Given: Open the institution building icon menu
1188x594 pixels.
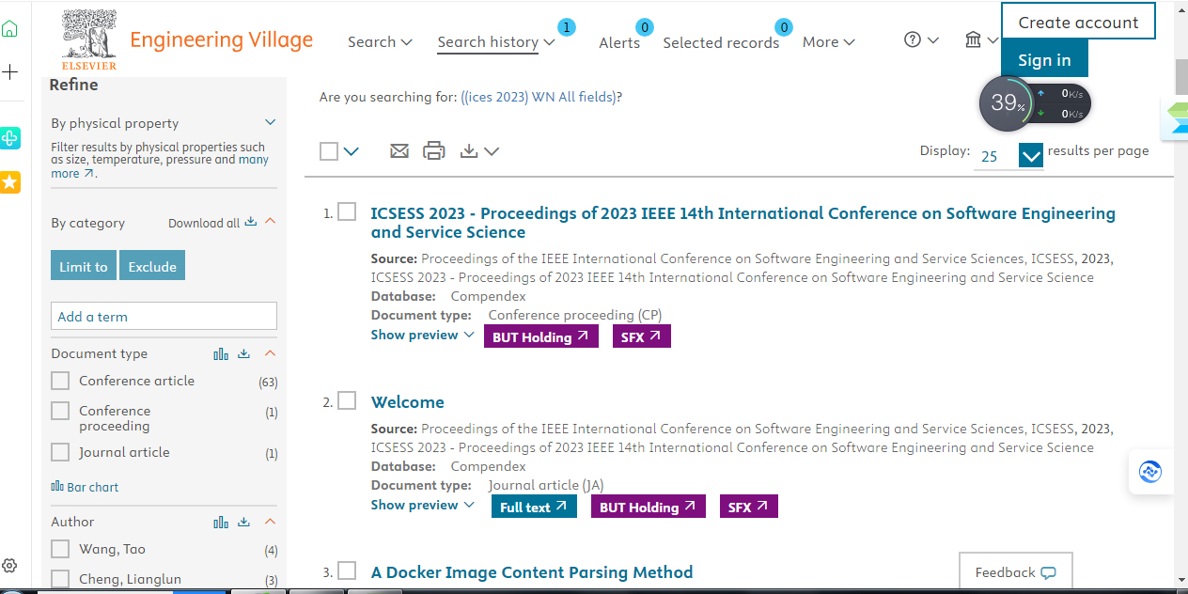Looking at the screenshot, I should 974,39.
